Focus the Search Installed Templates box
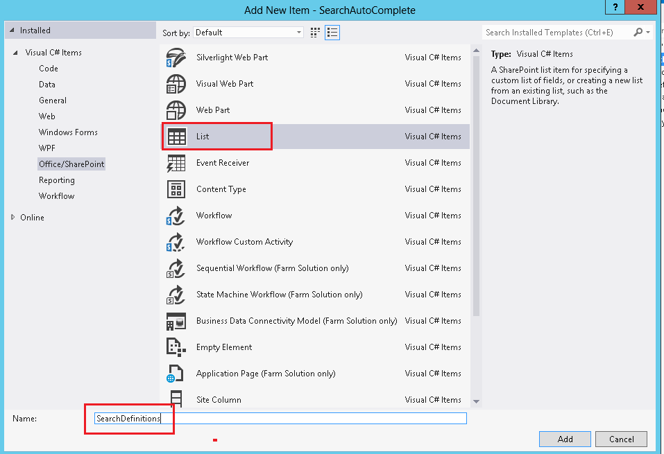The height and width of the screenshot is (454, 664). (x=557, y=33)
